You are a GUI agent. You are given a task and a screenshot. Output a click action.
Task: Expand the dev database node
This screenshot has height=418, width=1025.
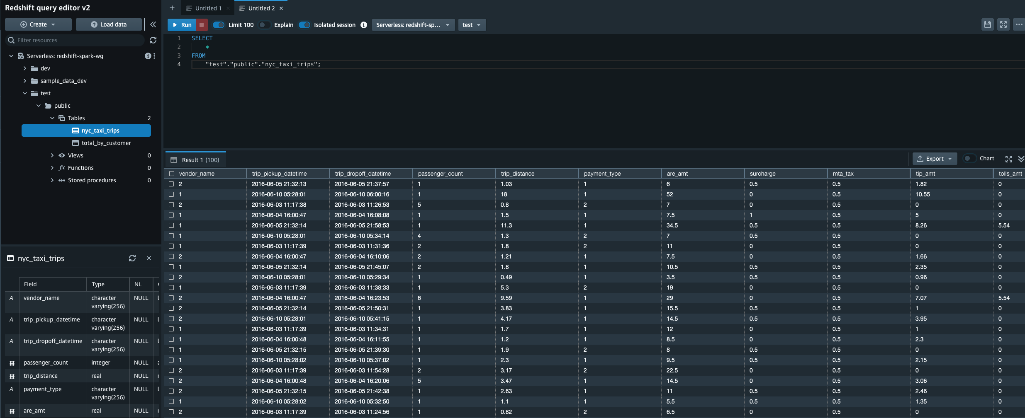pyautogui.click(x=25, y=68)
